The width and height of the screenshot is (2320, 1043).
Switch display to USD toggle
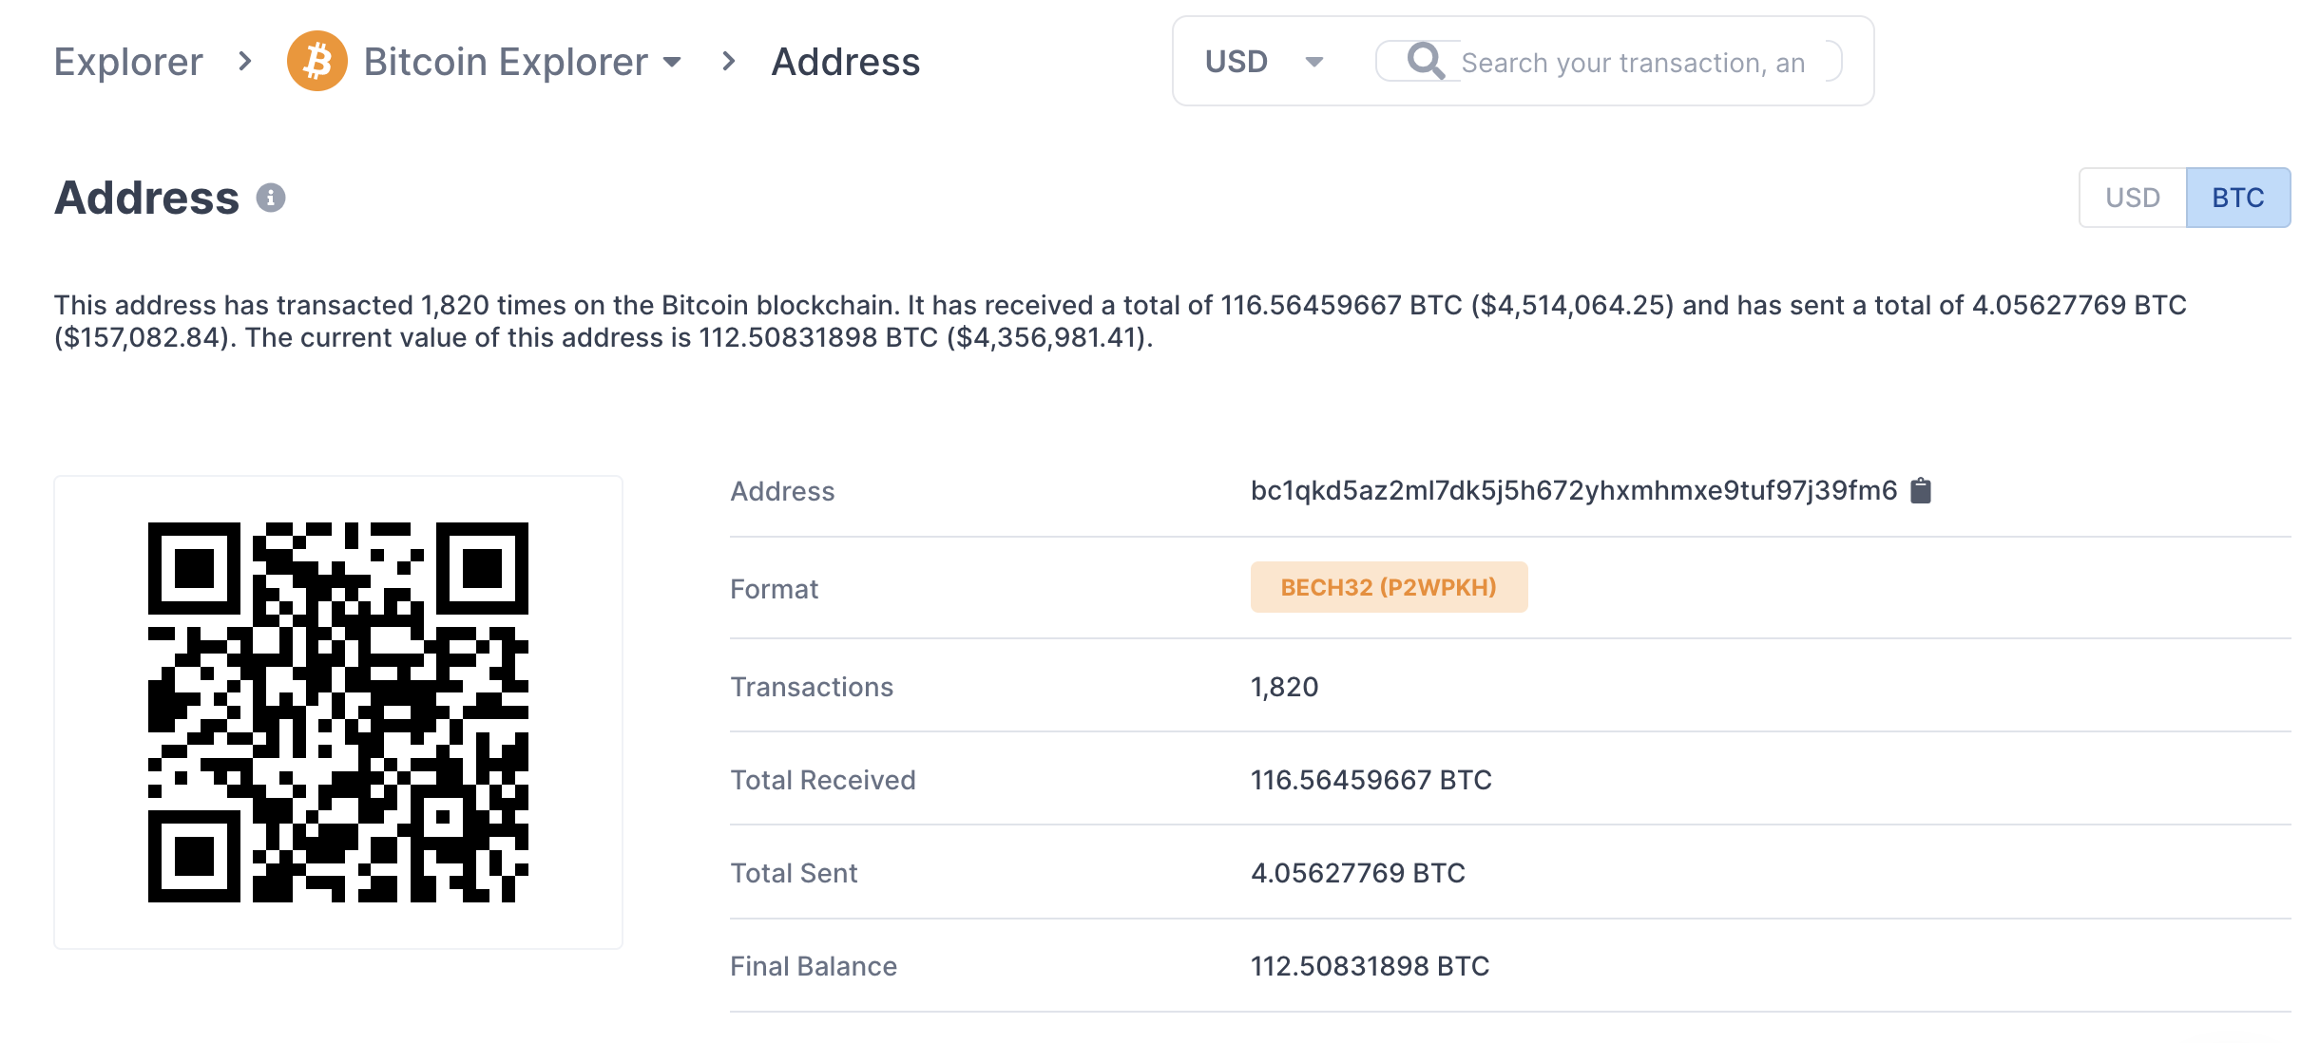point(2133,198)
